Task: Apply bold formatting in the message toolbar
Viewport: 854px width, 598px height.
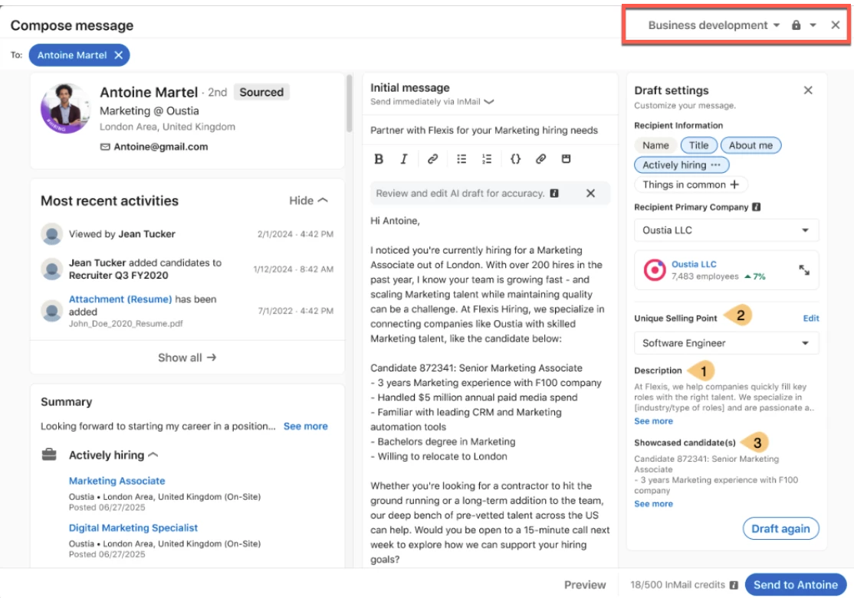Action: (x=379, y=159)
